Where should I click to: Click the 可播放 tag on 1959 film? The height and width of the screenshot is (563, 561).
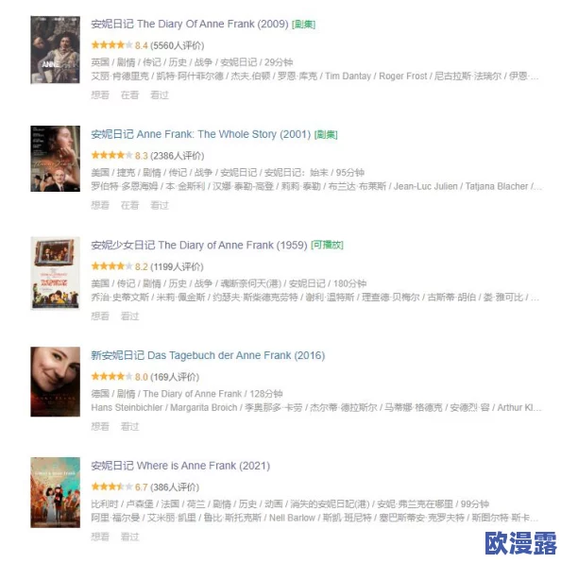[327, 245]
